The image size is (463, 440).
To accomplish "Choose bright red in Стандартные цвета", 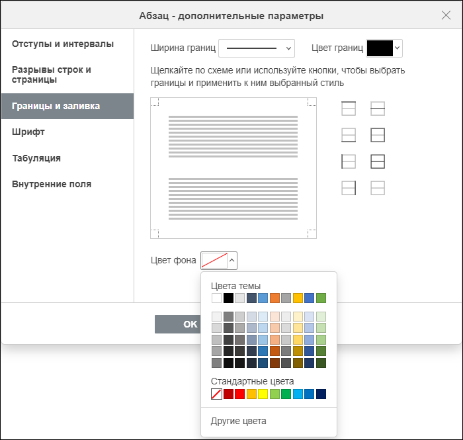I will click(239, 394).
